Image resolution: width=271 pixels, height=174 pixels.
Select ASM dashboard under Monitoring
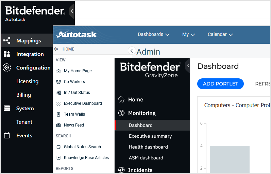[146, 158]
